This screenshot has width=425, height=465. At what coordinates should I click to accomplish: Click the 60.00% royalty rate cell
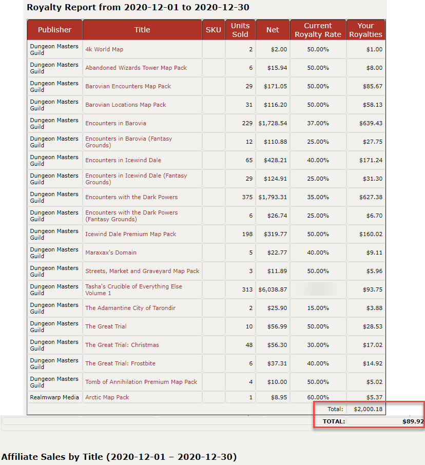click(x=318, y=397)
